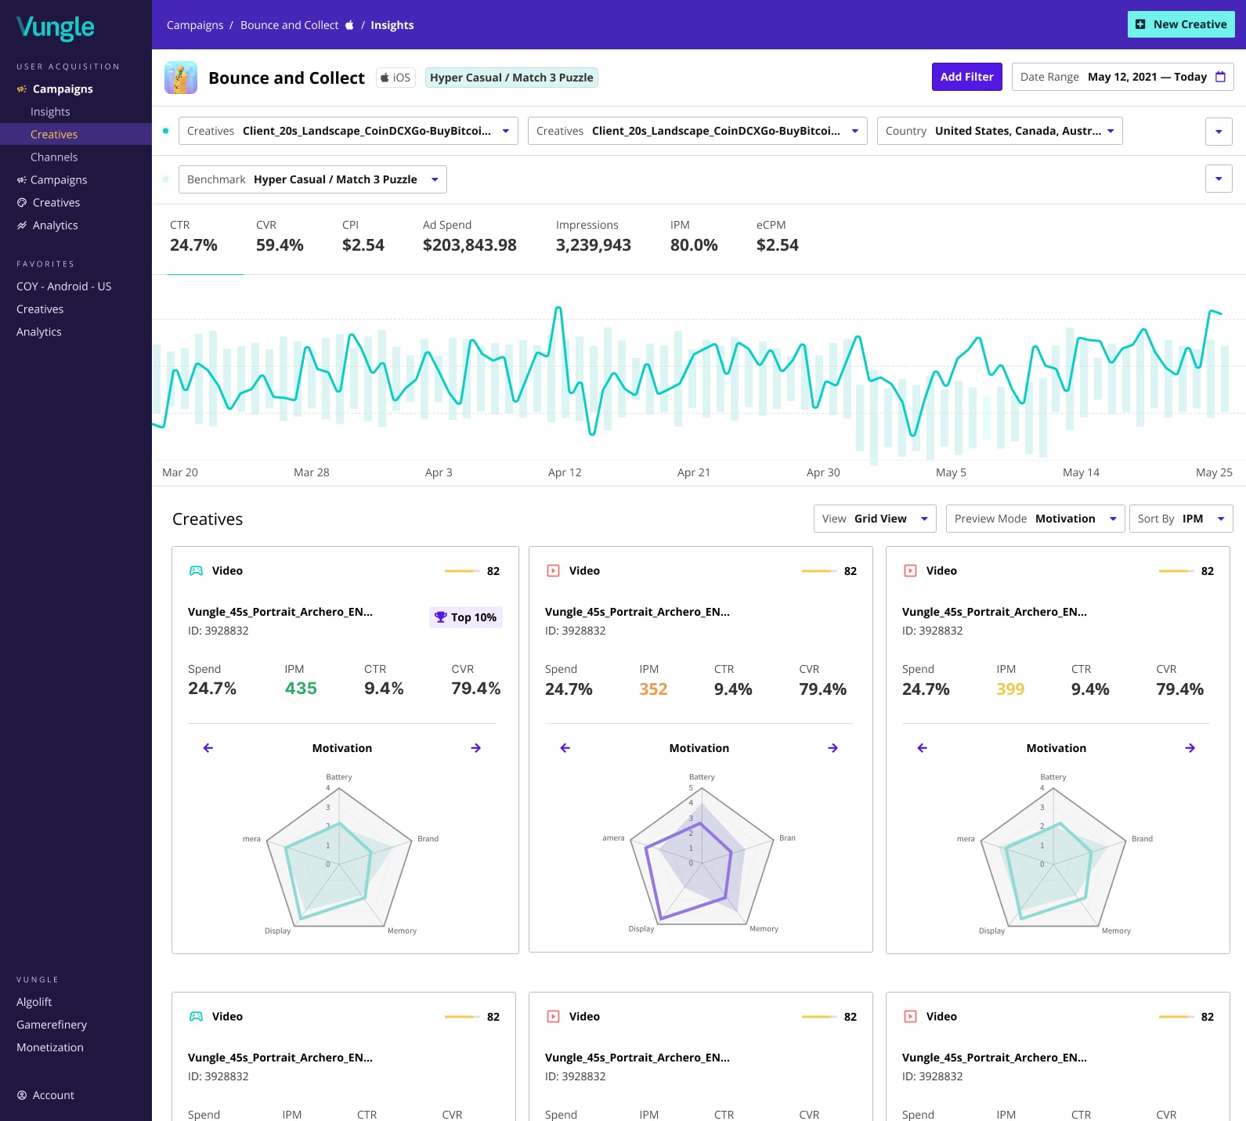This screenshot has width=1246, height=1121.
Task: Click the play icon on IPM 352 card
Action: coord(553,571)
